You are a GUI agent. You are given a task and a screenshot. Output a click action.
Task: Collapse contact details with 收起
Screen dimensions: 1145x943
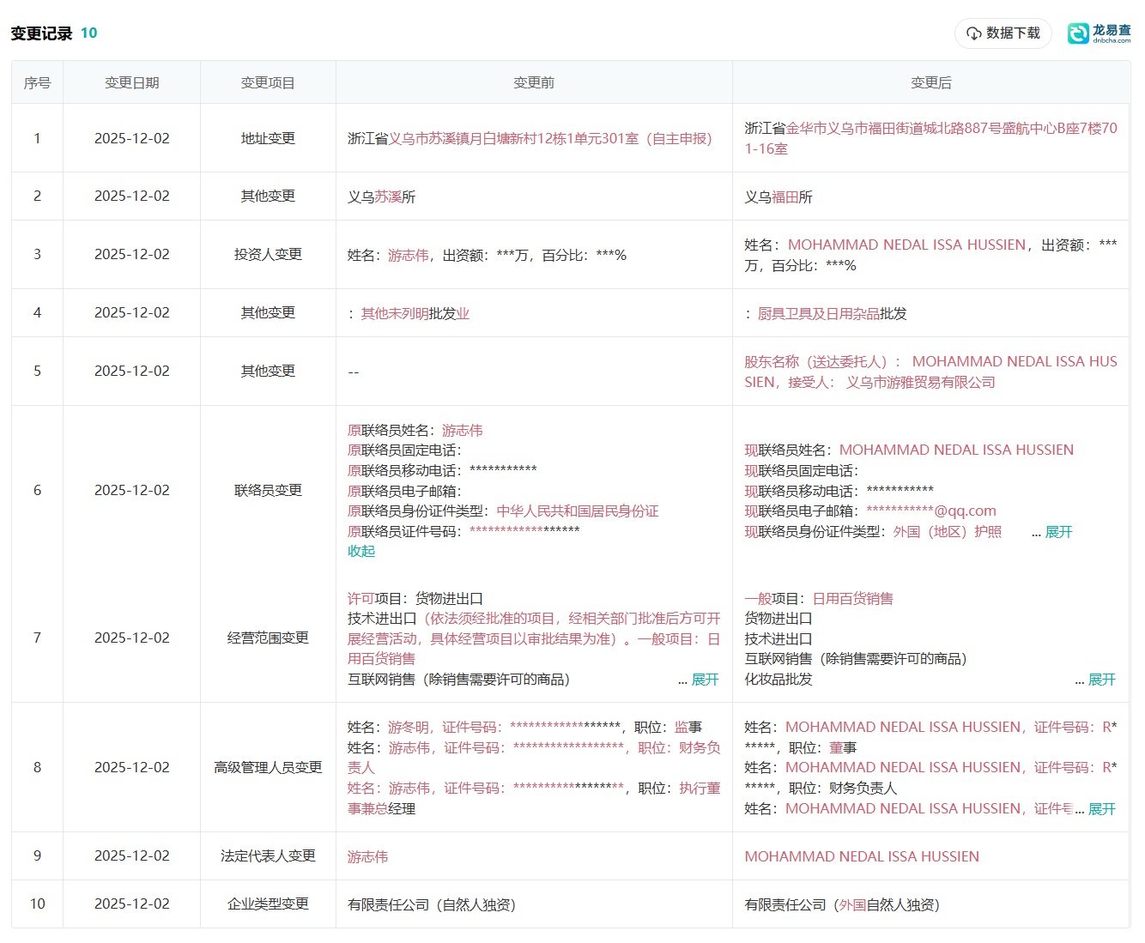click(x=361, y=551)
